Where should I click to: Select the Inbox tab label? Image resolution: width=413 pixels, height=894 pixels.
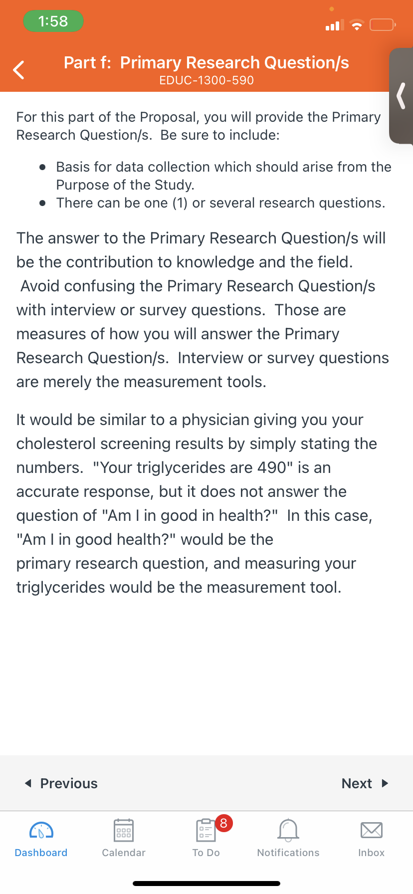(x=372, y=853)
